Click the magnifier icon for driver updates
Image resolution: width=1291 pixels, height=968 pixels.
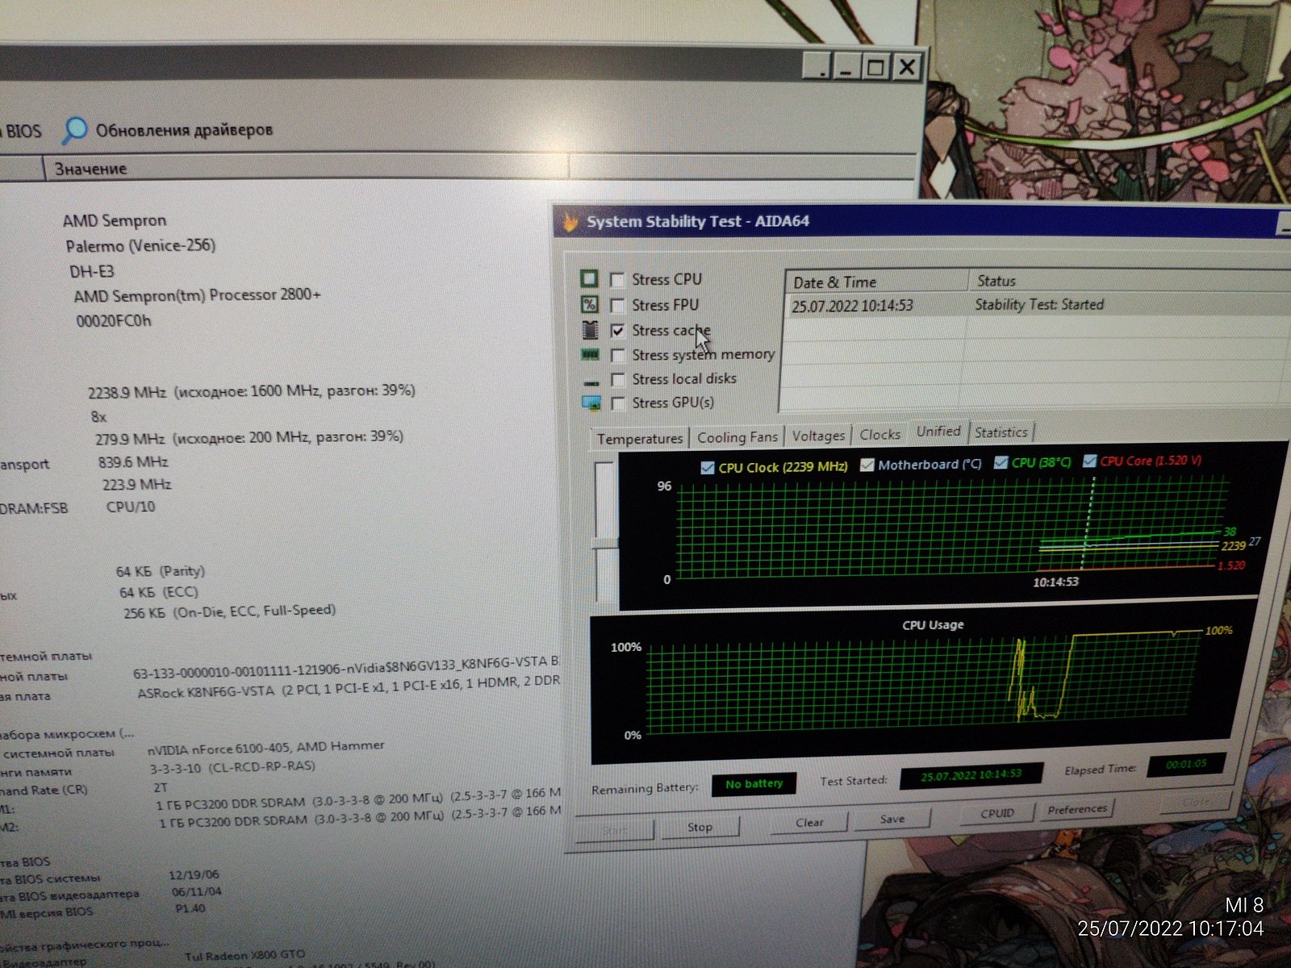point(74,130)
